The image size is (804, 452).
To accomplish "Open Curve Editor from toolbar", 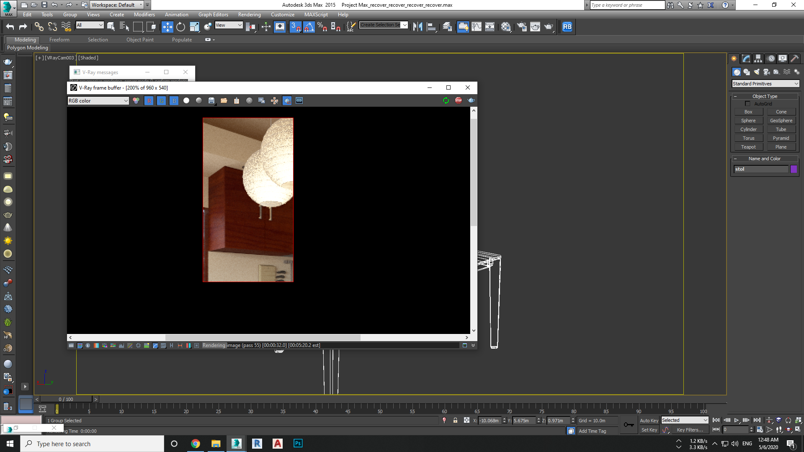I will 477,27.
